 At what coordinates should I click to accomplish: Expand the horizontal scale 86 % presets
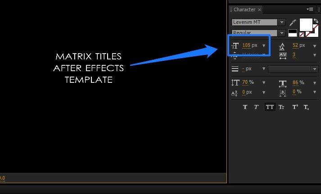tap(315, 83)
